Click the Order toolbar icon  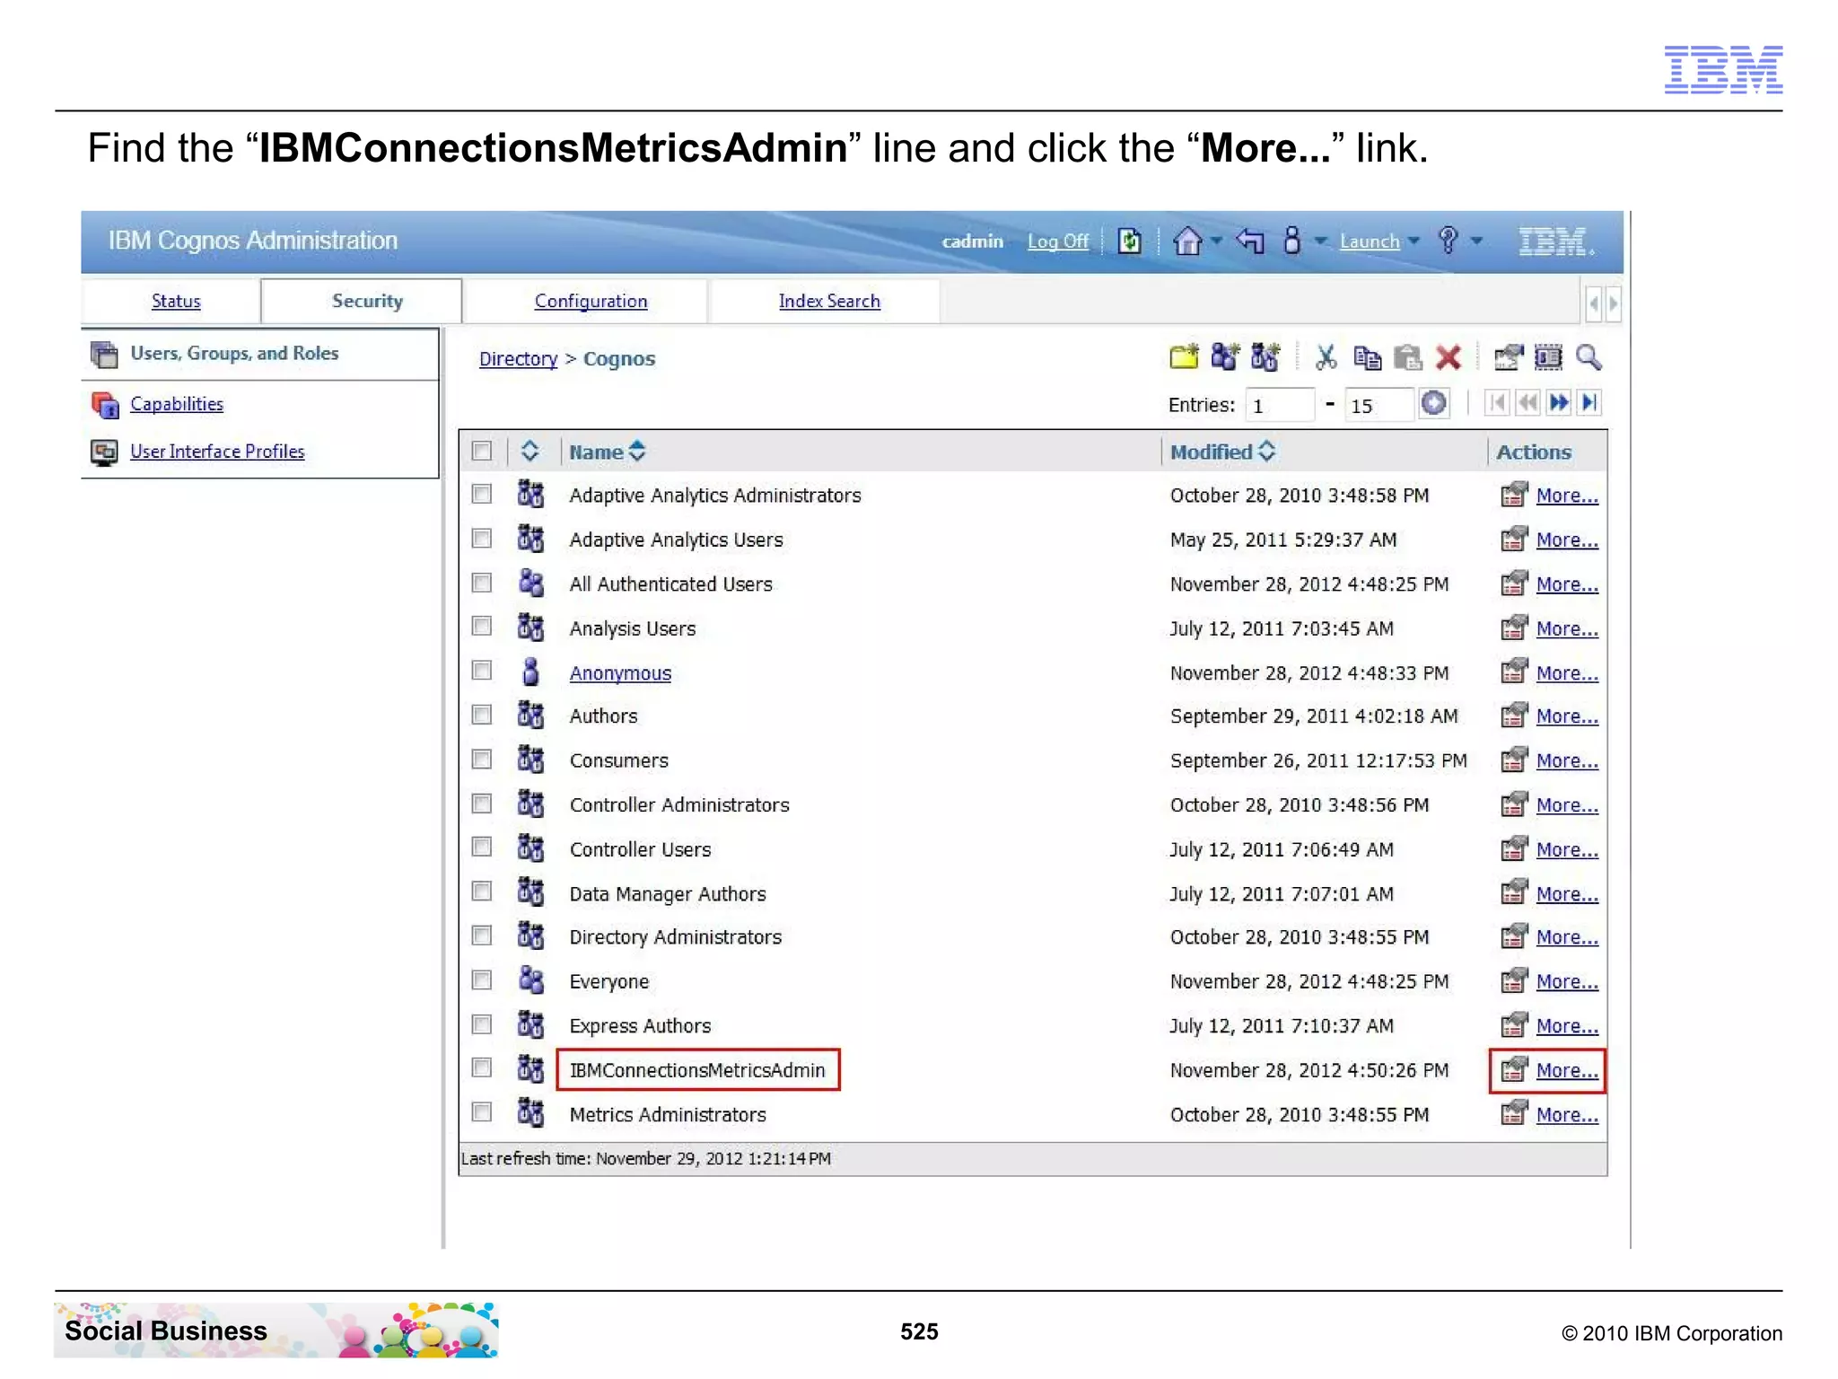point(1548,357)
